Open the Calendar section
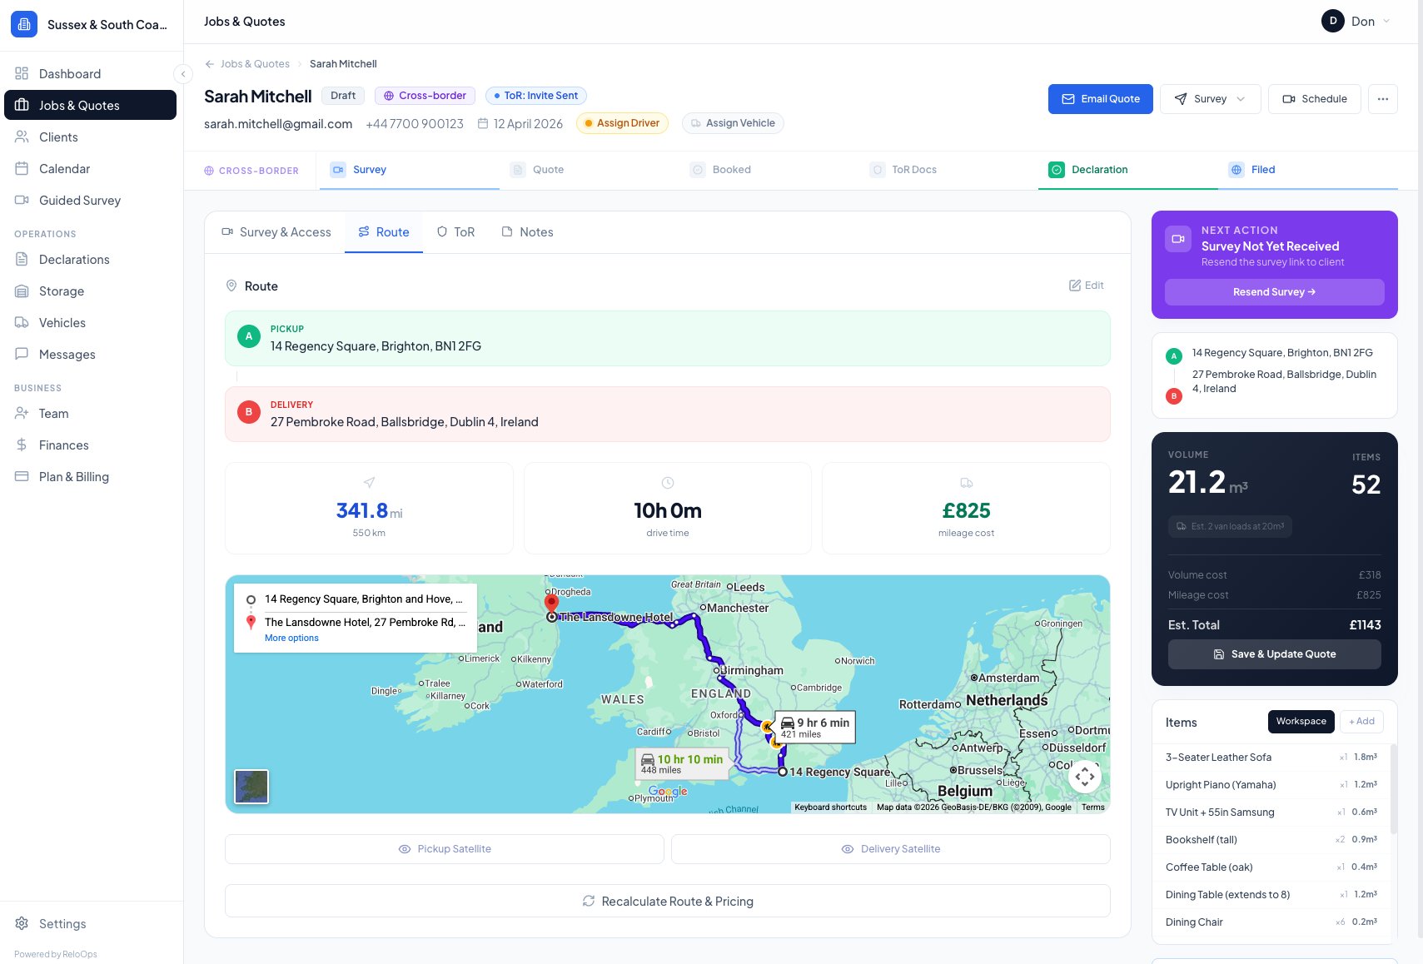1423x964 pixels. point(64,168)
